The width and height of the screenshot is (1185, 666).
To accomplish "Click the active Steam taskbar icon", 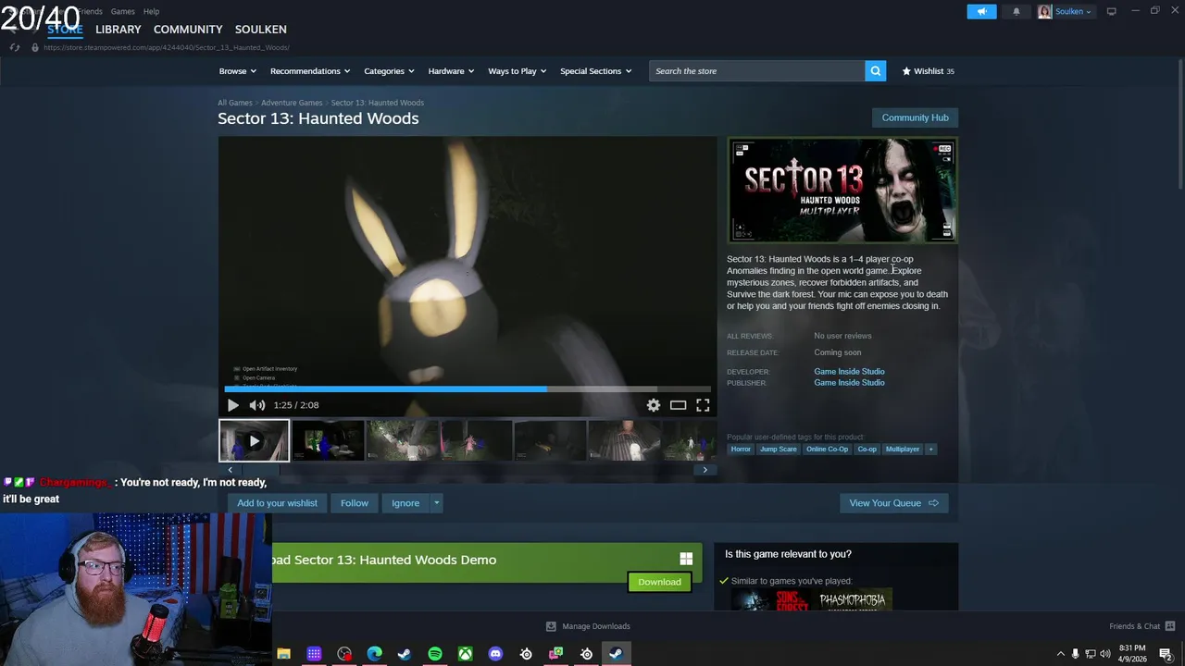I will point(616,654).
